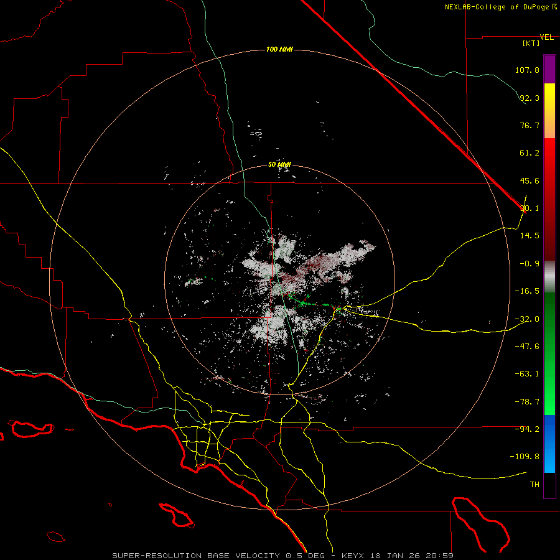Viewport: 560px width, 560px height.
Task: Select the -63.1 velocity scale value
Action: click(527, 374)
